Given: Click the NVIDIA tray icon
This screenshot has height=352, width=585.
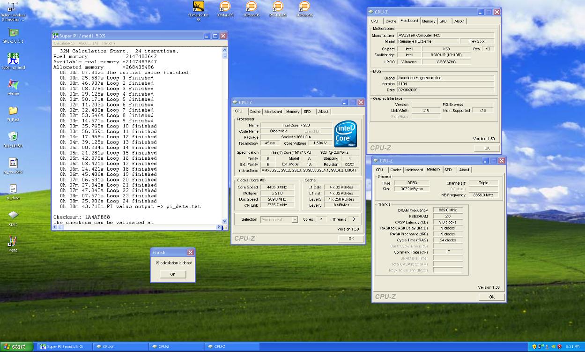Looking at the screenshot, I should click(x=554, y=347).
